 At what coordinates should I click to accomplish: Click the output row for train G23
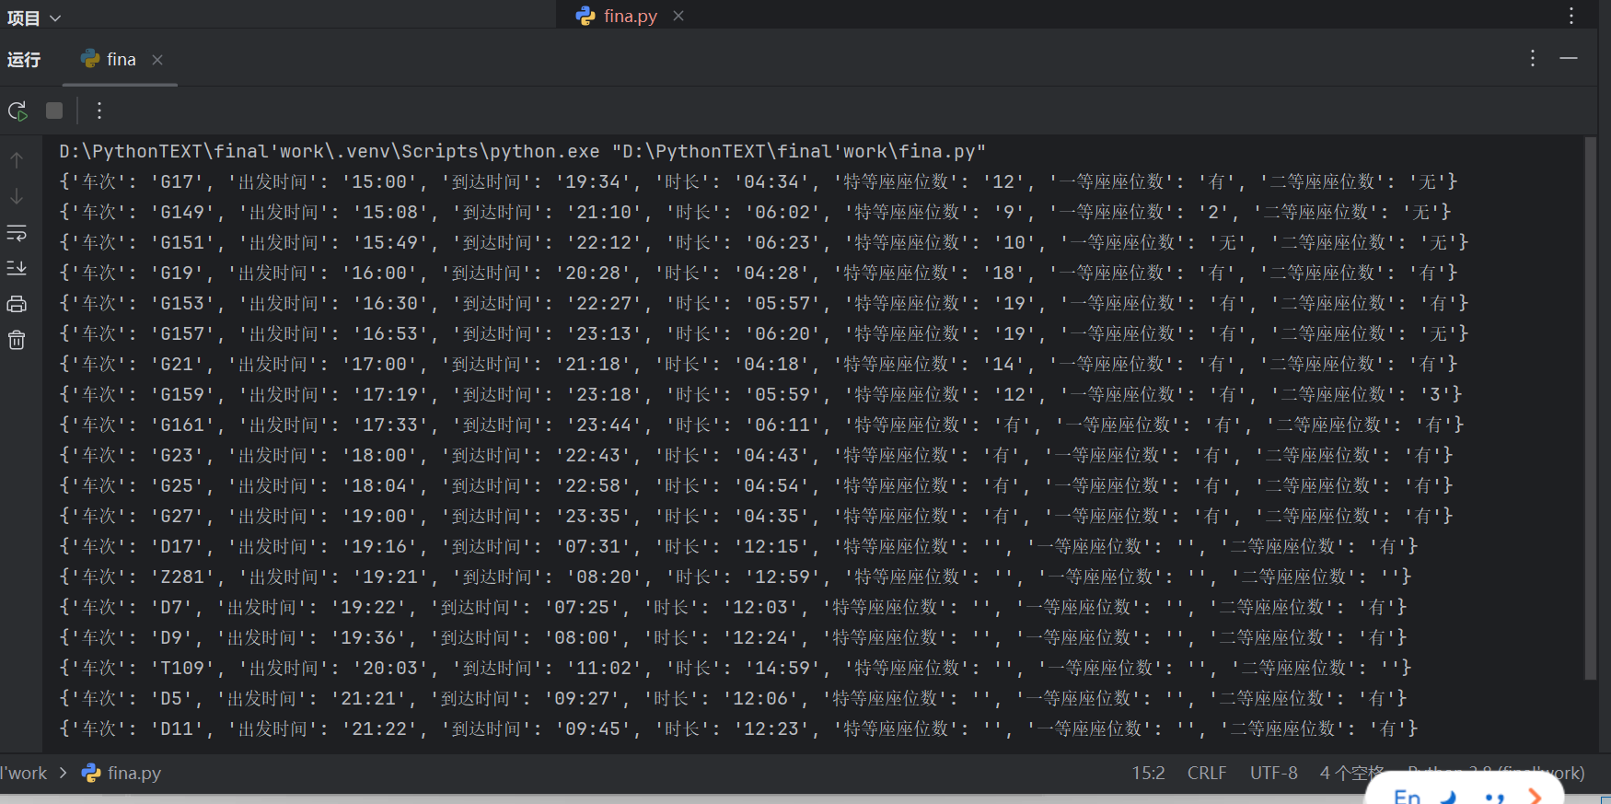coord(756,455)
